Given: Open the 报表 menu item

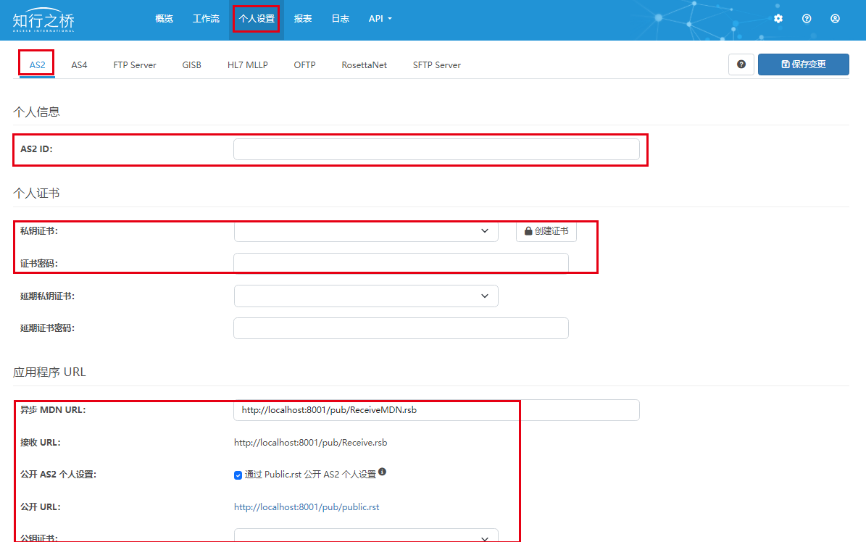Looking at the screenshot, I should click(303, 19).
